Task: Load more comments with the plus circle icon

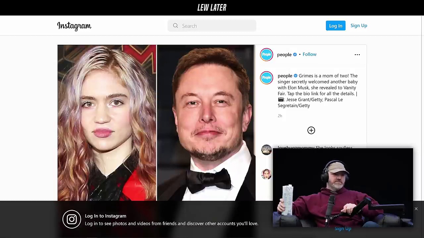Action: point(311,130)
